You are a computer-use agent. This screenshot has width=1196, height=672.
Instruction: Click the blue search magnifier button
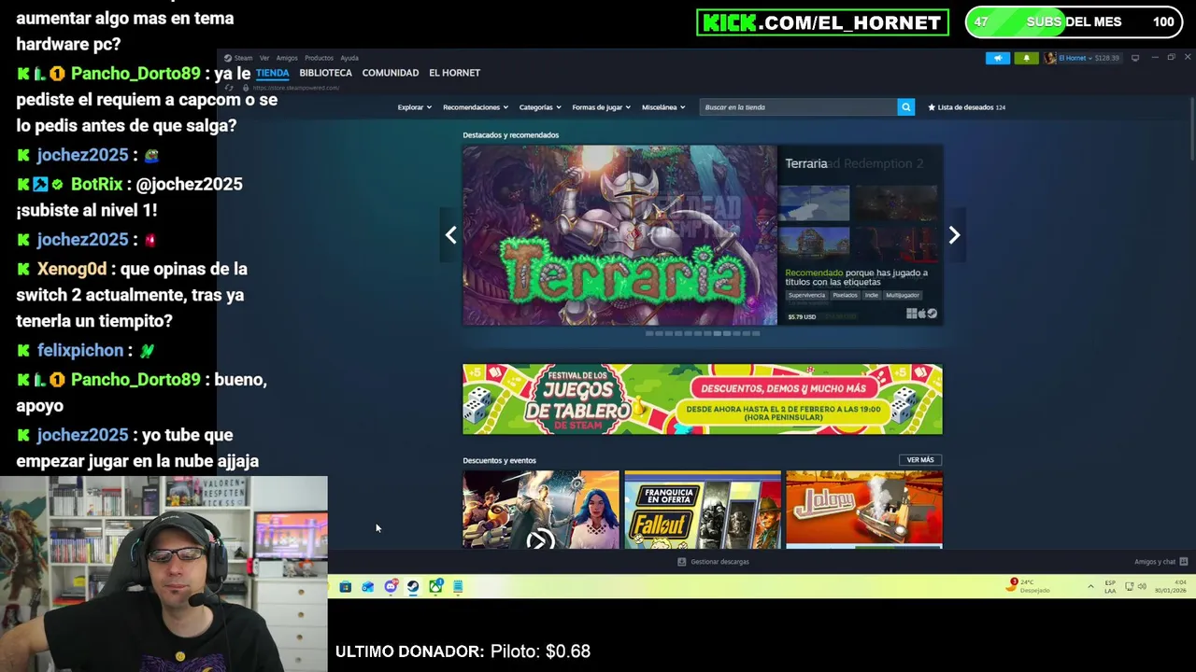(x=905, y=107)
